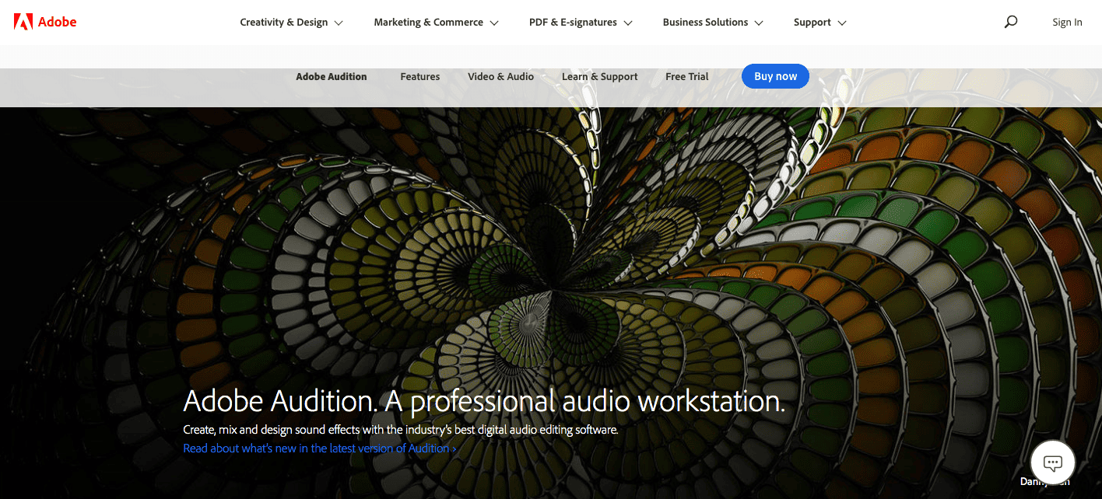
Task: Click the red Adobe logo icon
Action: pos(23,22)
